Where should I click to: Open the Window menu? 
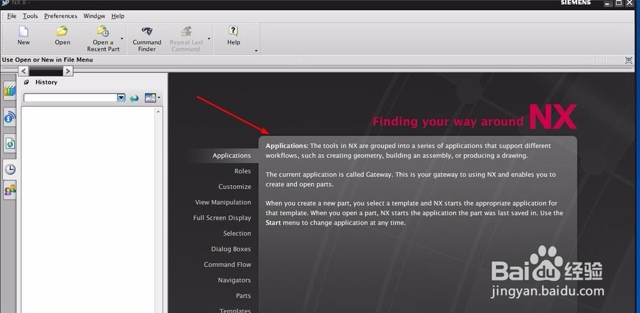coord(94,16)
